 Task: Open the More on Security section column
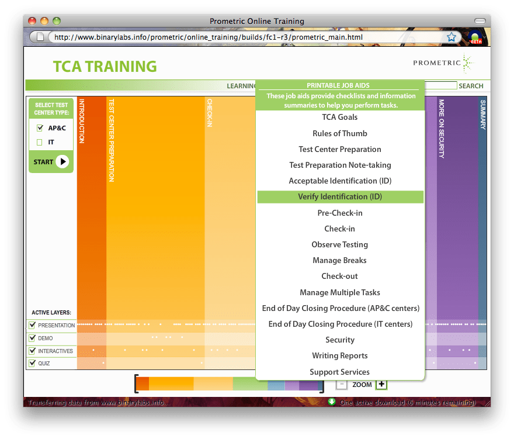pyautogui.click(x=442, y=205)
